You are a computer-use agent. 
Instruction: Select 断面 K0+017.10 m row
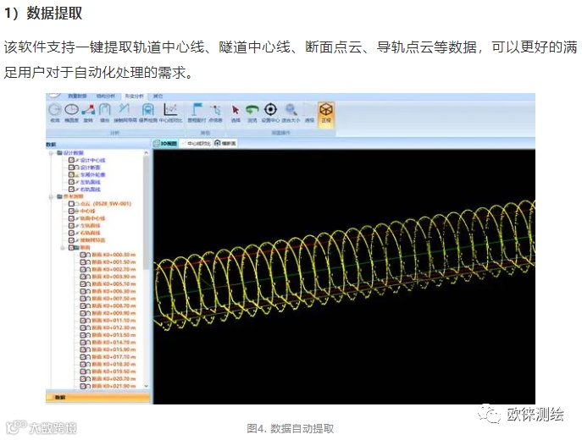point(114,356)
